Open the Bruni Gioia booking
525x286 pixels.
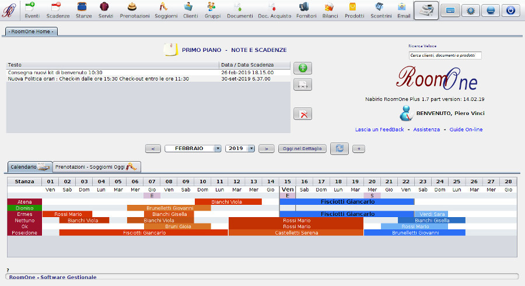tap(177, 226)
